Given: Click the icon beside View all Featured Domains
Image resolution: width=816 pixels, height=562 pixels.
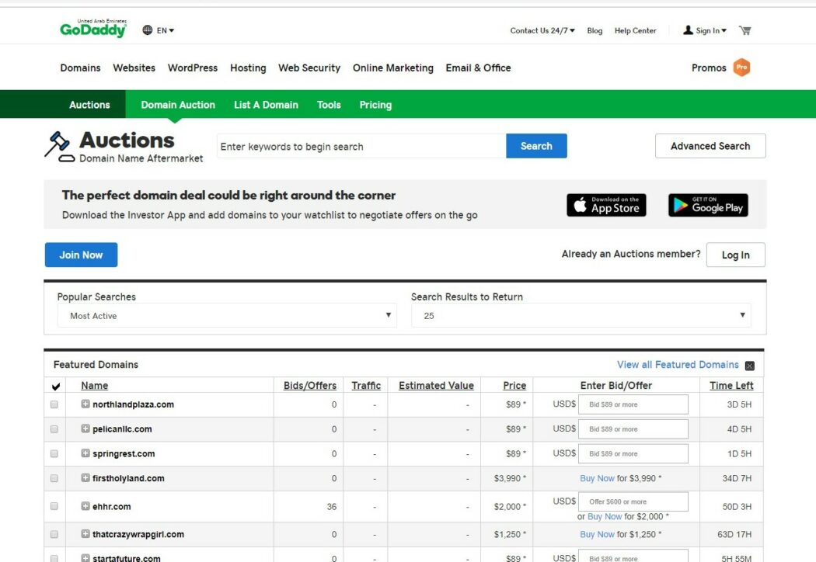Looking at the screenshot, I should tap(749, 365).
